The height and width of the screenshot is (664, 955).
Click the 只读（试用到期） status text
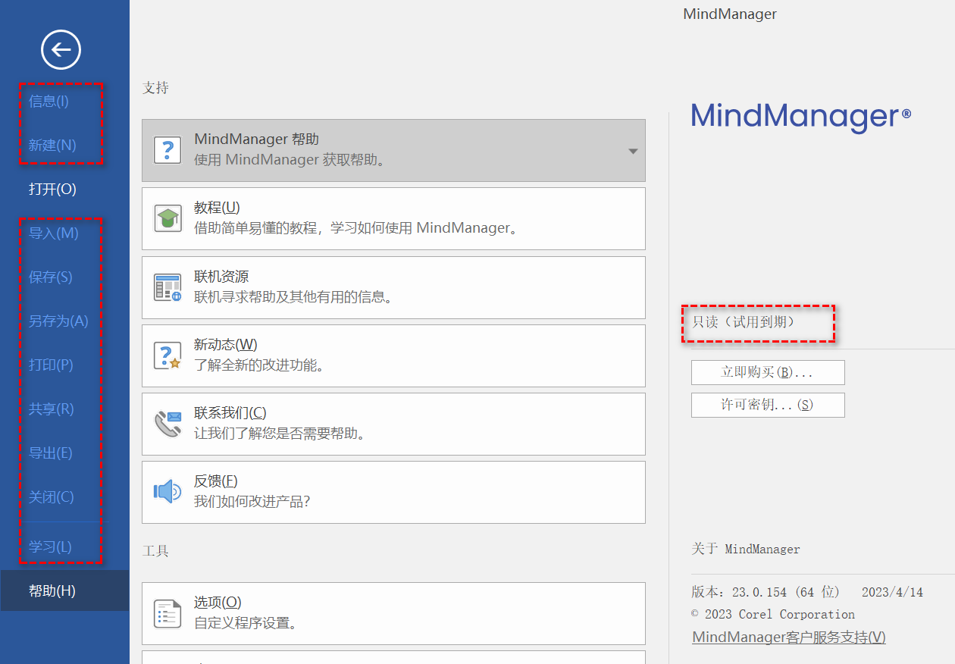coord(744,322)
